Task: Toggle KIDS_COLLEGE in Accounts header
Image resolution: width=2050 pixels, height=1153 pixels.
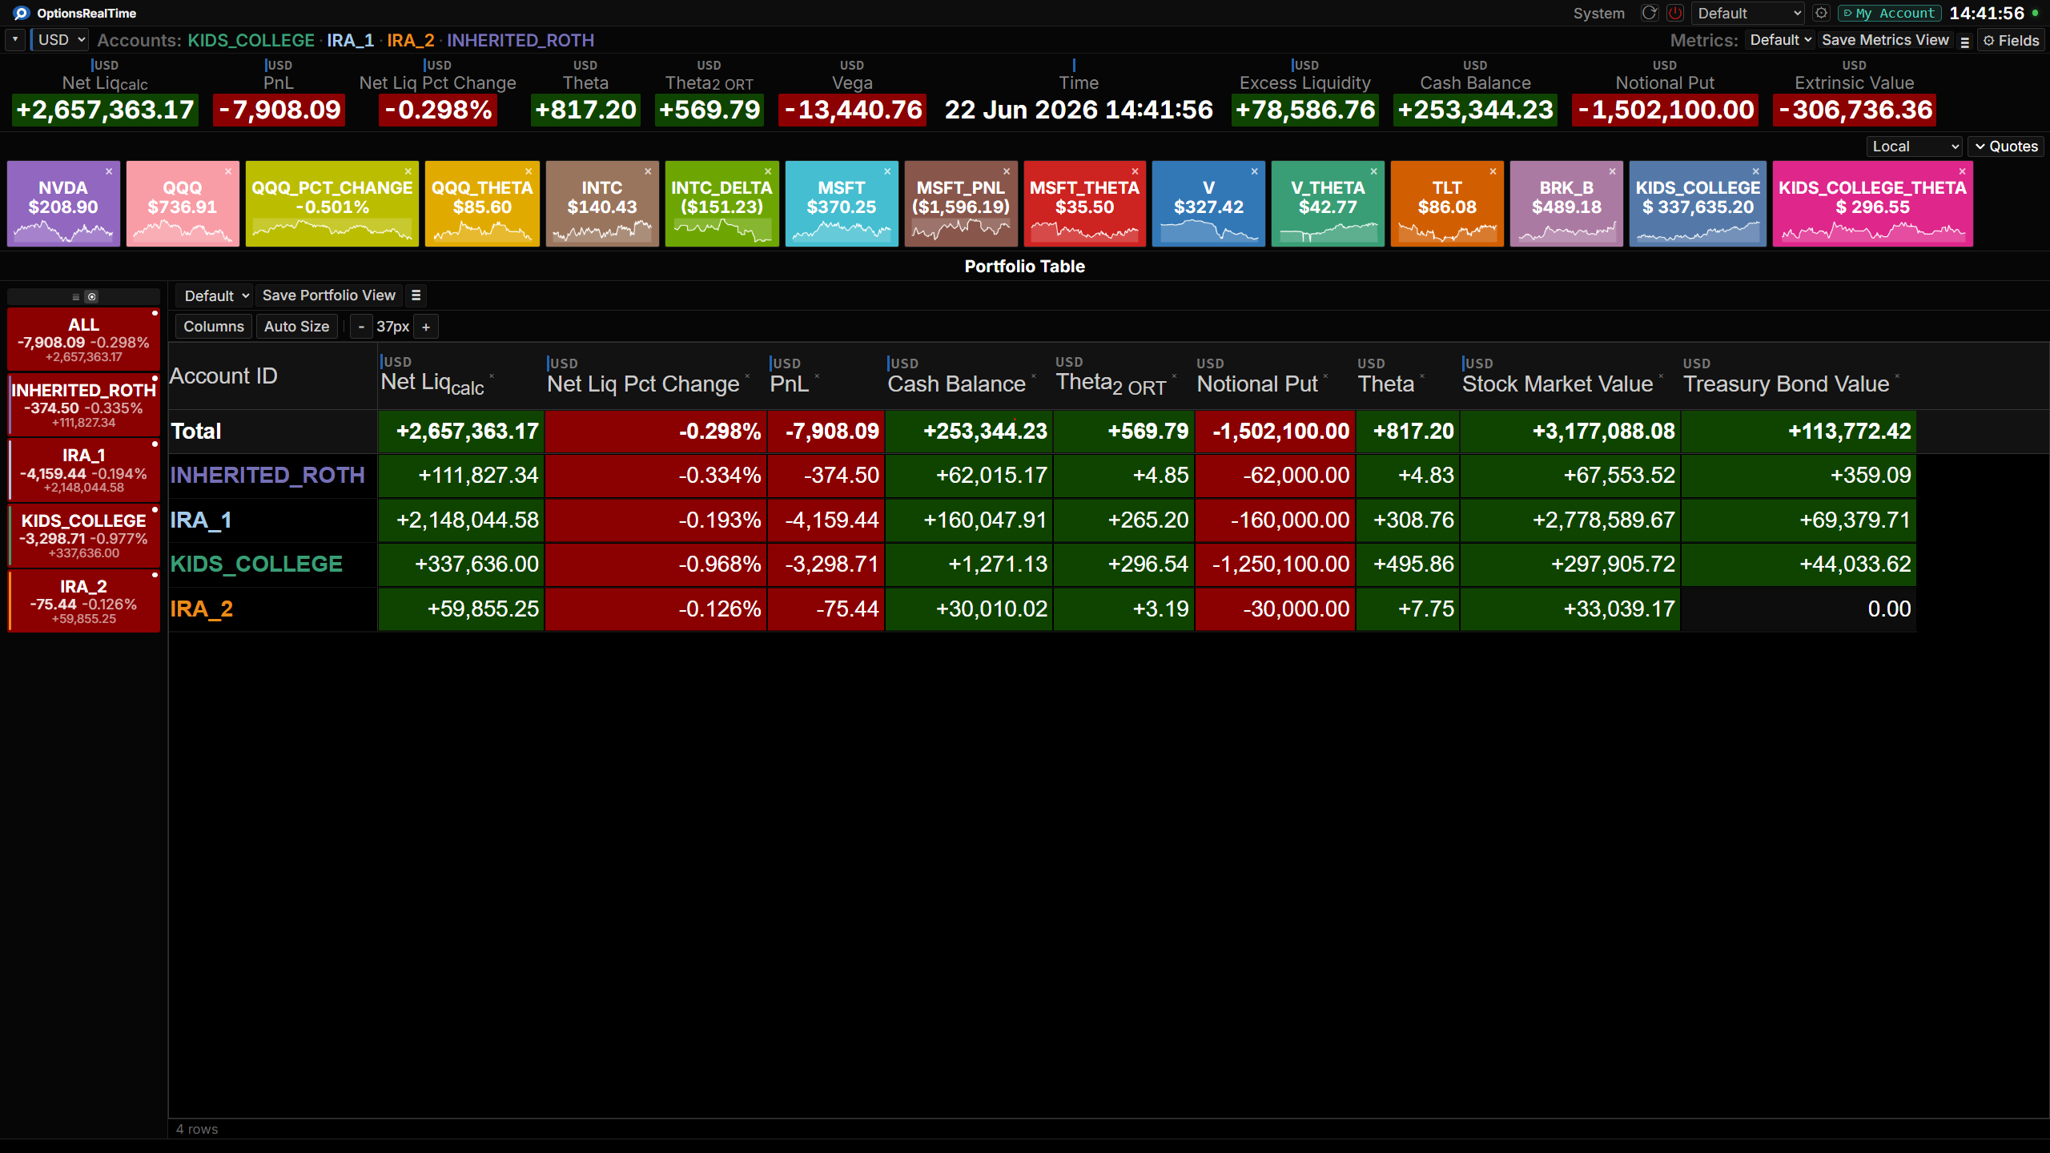Action: (251, 40)
